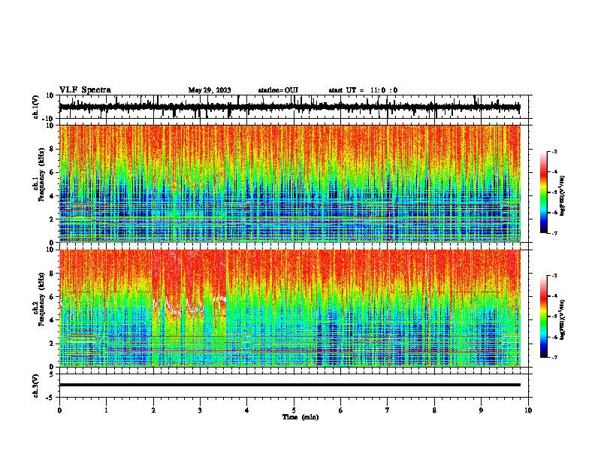Click the "-3" label on ch.1 color bar

(554, 152)
